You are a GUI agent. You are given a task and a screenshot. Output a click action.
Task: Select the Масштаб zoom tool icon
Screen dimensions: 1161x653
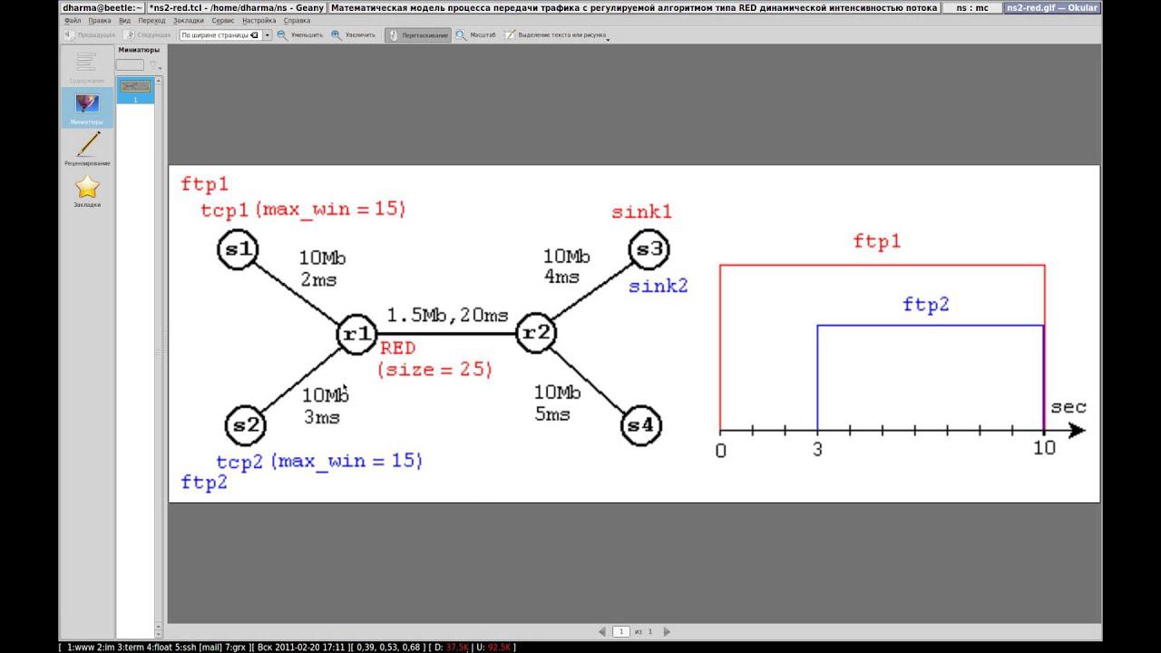click(462, 35)
